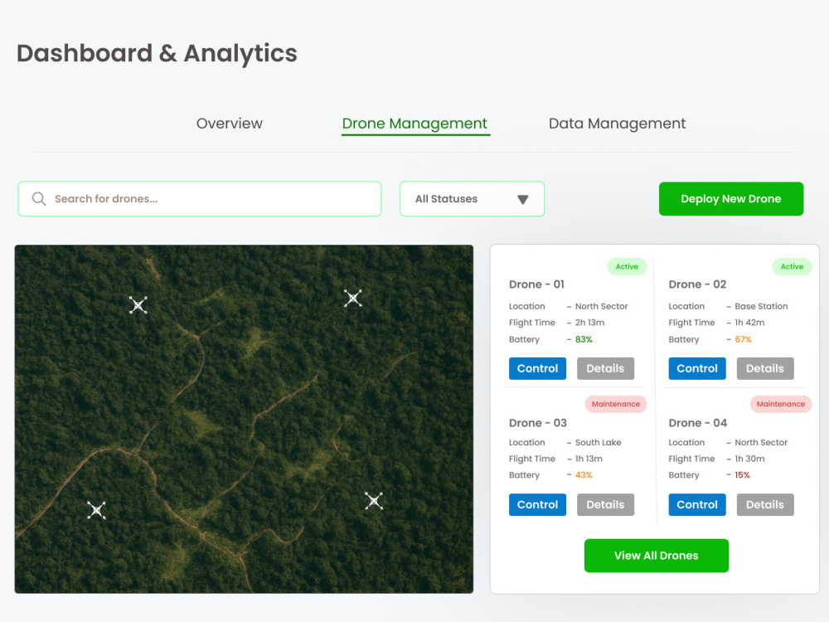829x622 pixels.
Task: Select the drone marker near the map's bottom-left corner
Action: [x=96, y=510]
